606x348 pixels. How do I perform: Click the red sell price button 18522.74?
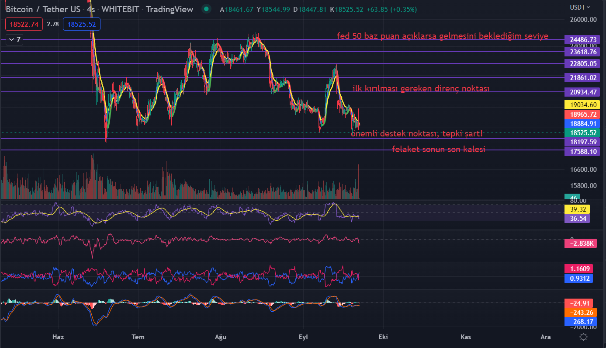(24, 24)
